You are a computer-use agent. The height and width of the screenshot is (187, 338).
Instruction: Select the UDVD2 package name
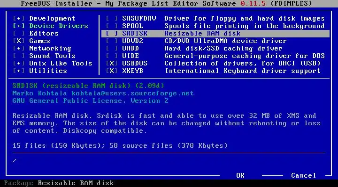pos(132,41)
